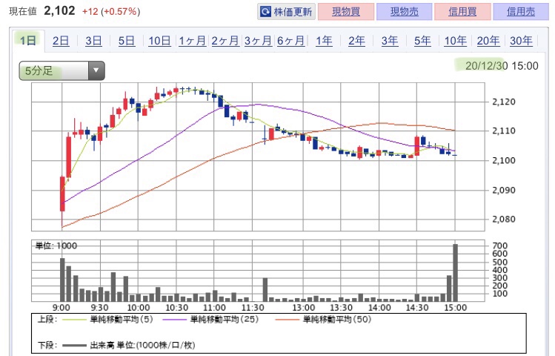The width and height of the screenshot is (555, 356).
Task: Click the 現物買 button
Action: pos(346,12)
